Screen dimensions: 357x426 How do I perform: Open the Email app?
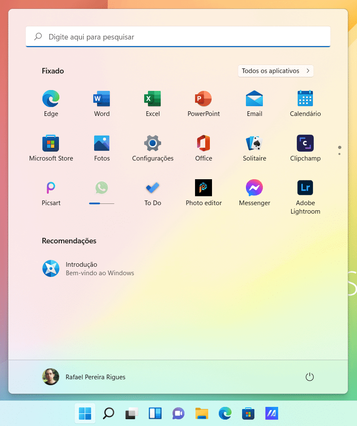(254, 103)
